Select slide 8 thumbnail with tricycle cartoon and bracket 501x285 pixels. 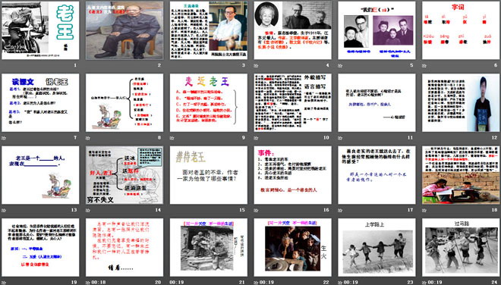pyautogui.click(x=124, y=103)
